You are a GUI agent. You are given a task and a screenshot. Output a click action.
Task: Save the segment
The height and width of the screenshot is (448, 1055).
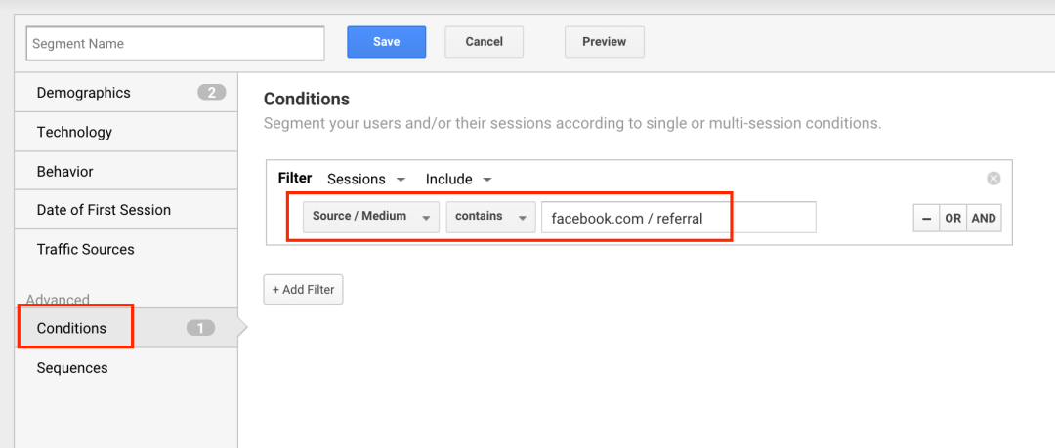tap(386, 42)
